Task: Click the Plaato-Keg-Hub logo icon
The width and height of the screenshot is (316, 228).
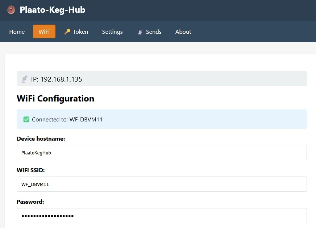Action: [11, 10]
